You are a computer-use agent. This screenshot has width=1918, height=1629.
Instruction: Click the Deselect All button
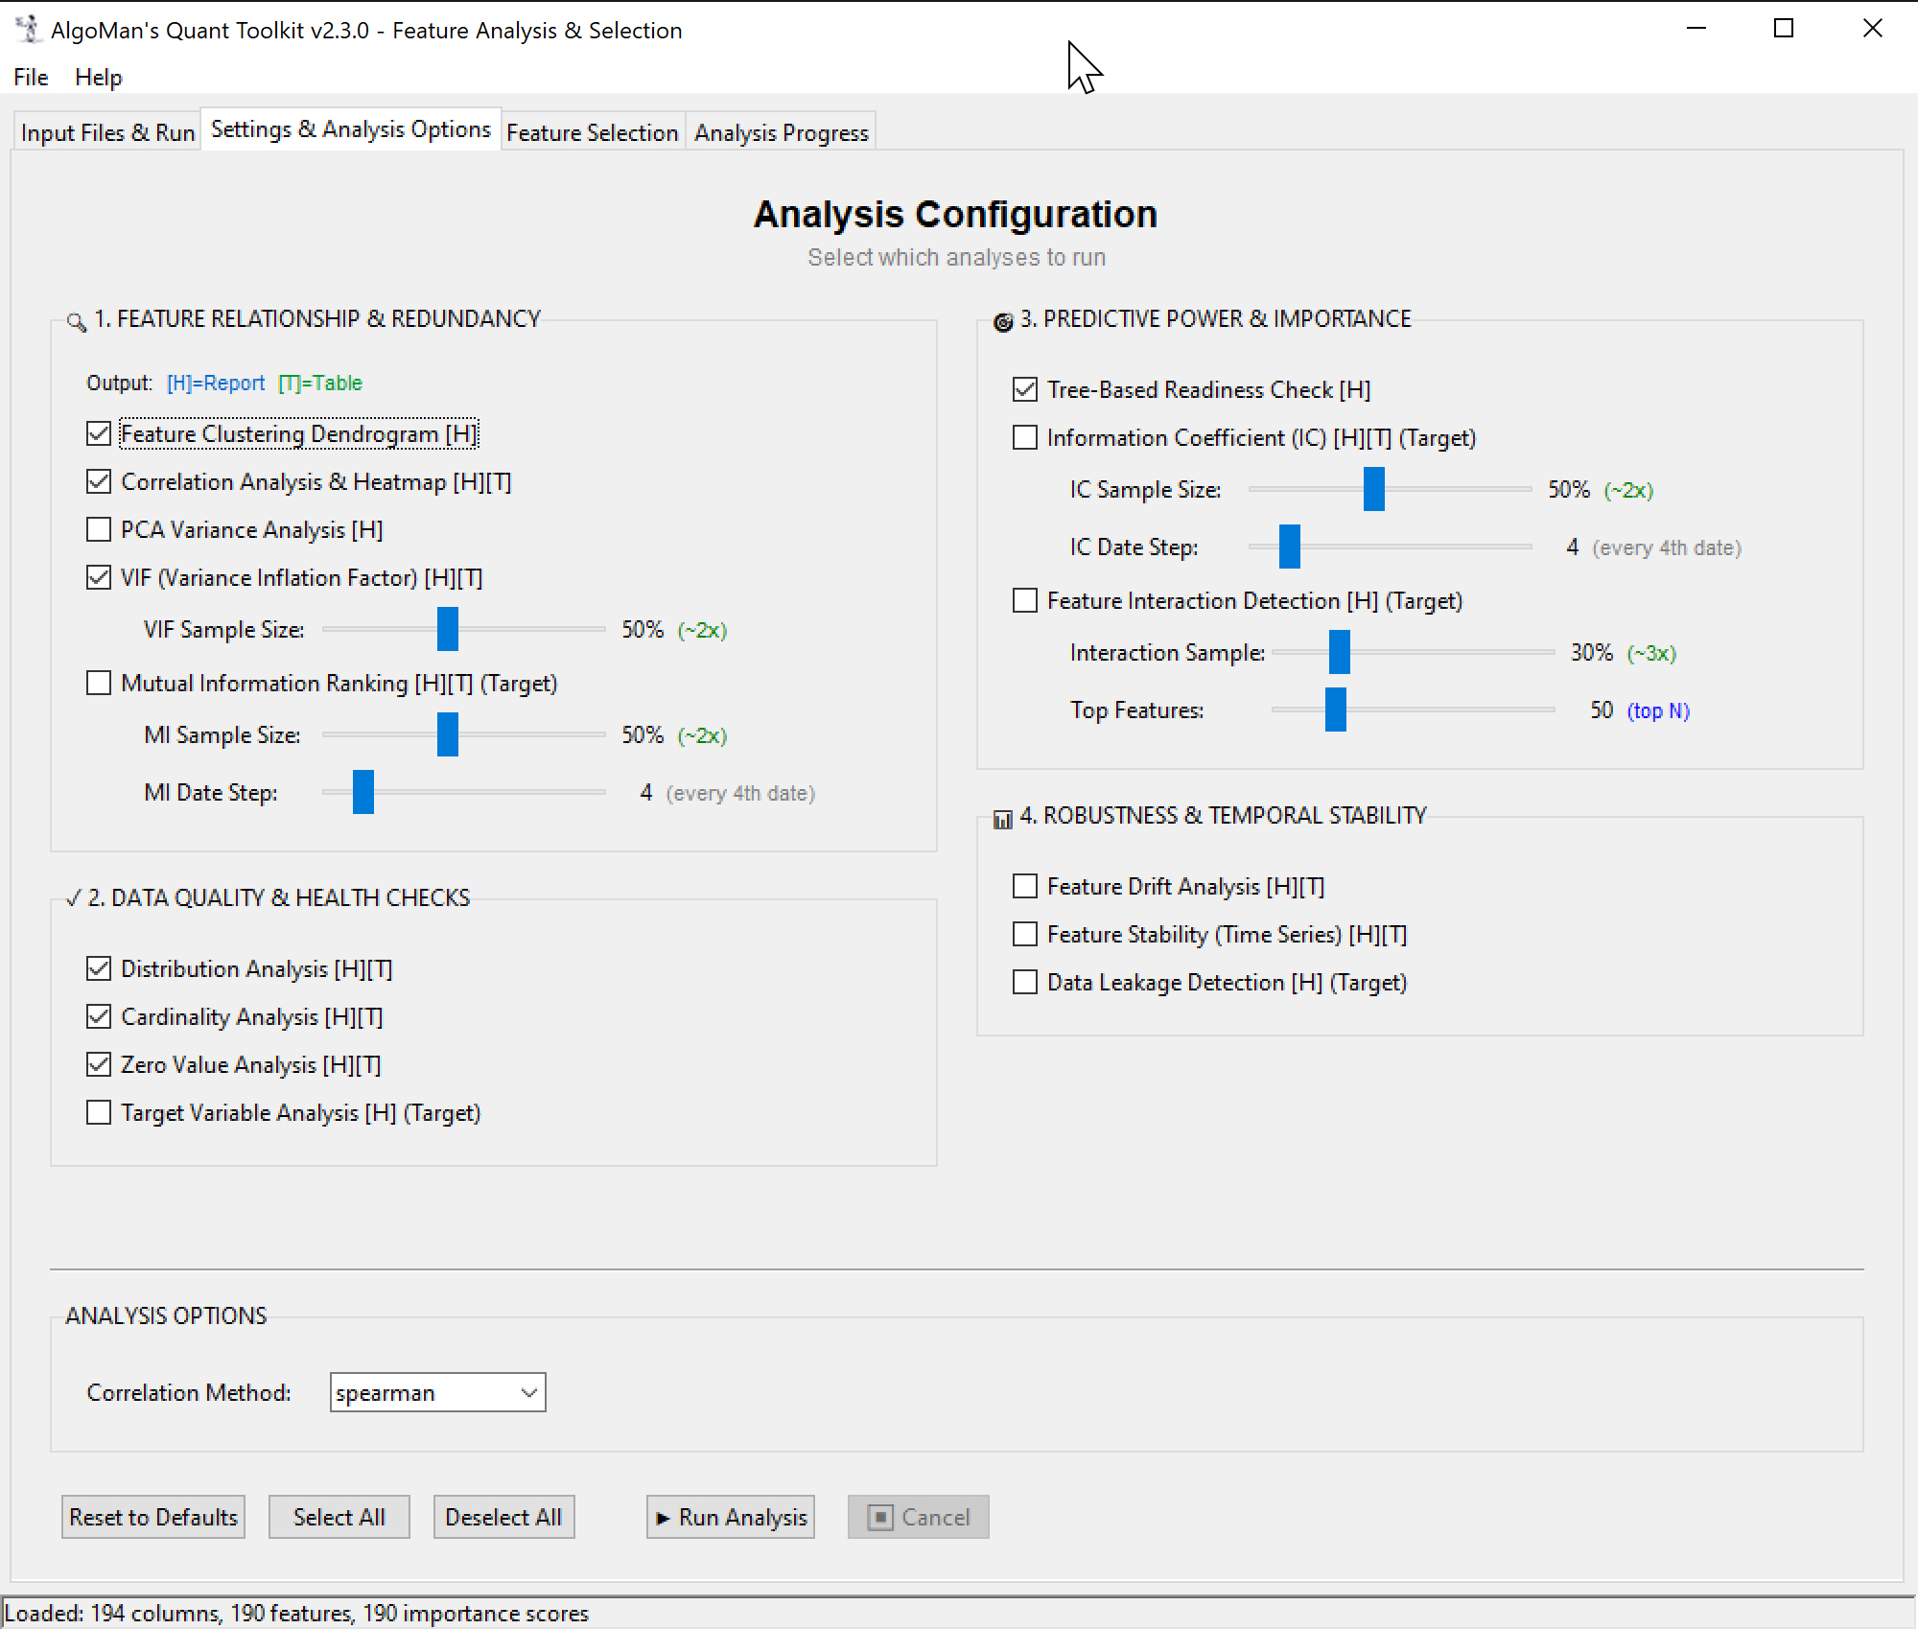pos(503,1517)
